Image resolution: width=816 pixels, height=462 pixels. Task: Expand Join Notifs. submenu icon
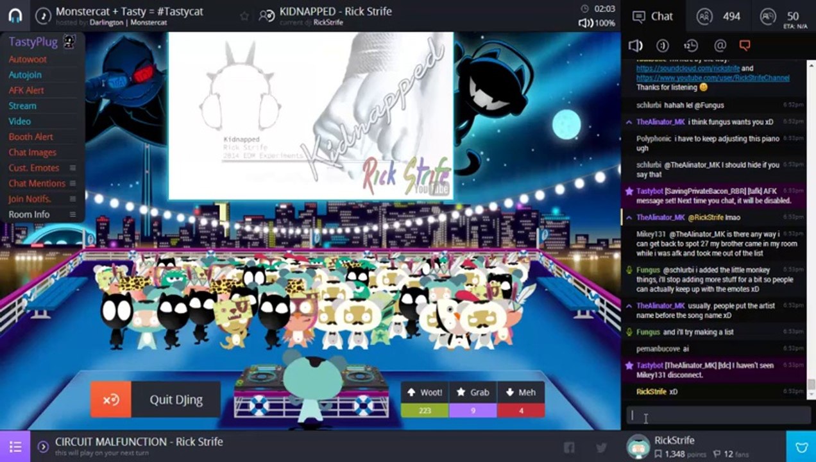coord(72,199)
